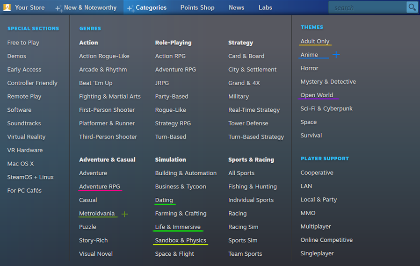The height and width of the screenshot is (266, 420).
Task: Choose the Sandbox & Physics category
Action: tap(181, 240)
